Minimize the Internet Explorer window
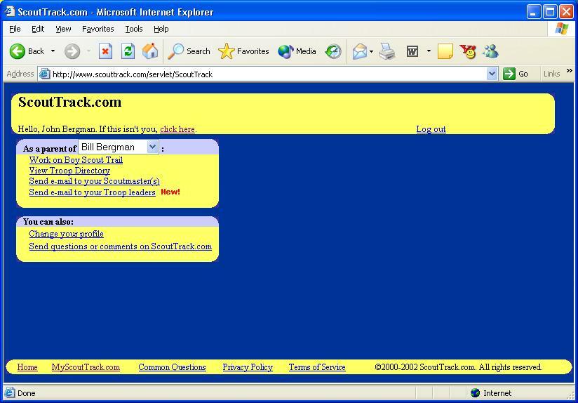The height and width of the screenshot is (403, 578). tap(534, 12)
